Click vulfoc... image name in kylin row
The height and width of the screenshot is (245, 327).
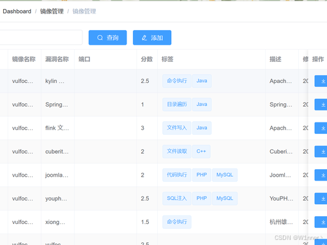22,81
